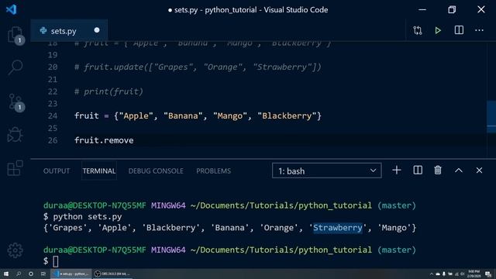Split the terminal panel
The width and height of the screenshot is (496, 279).
tap(418, 170)
